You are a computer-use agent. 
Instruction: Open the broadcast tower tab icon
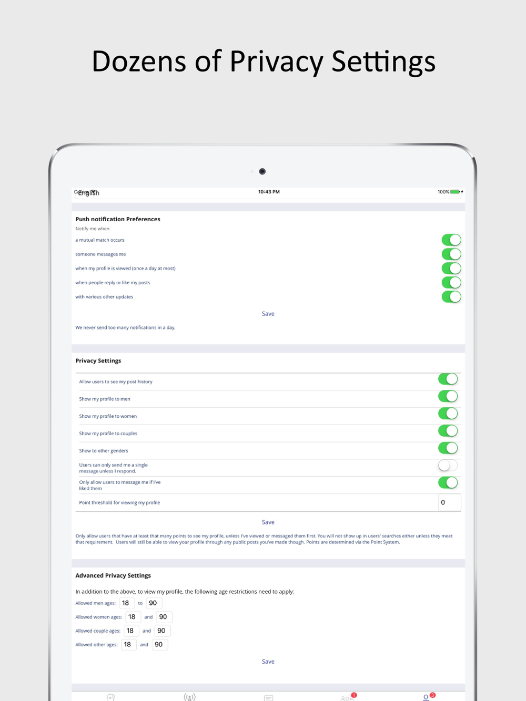(190, 697)
